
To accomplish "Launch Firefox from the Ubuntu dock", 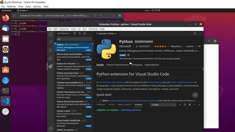I will [x=6, y=18].
